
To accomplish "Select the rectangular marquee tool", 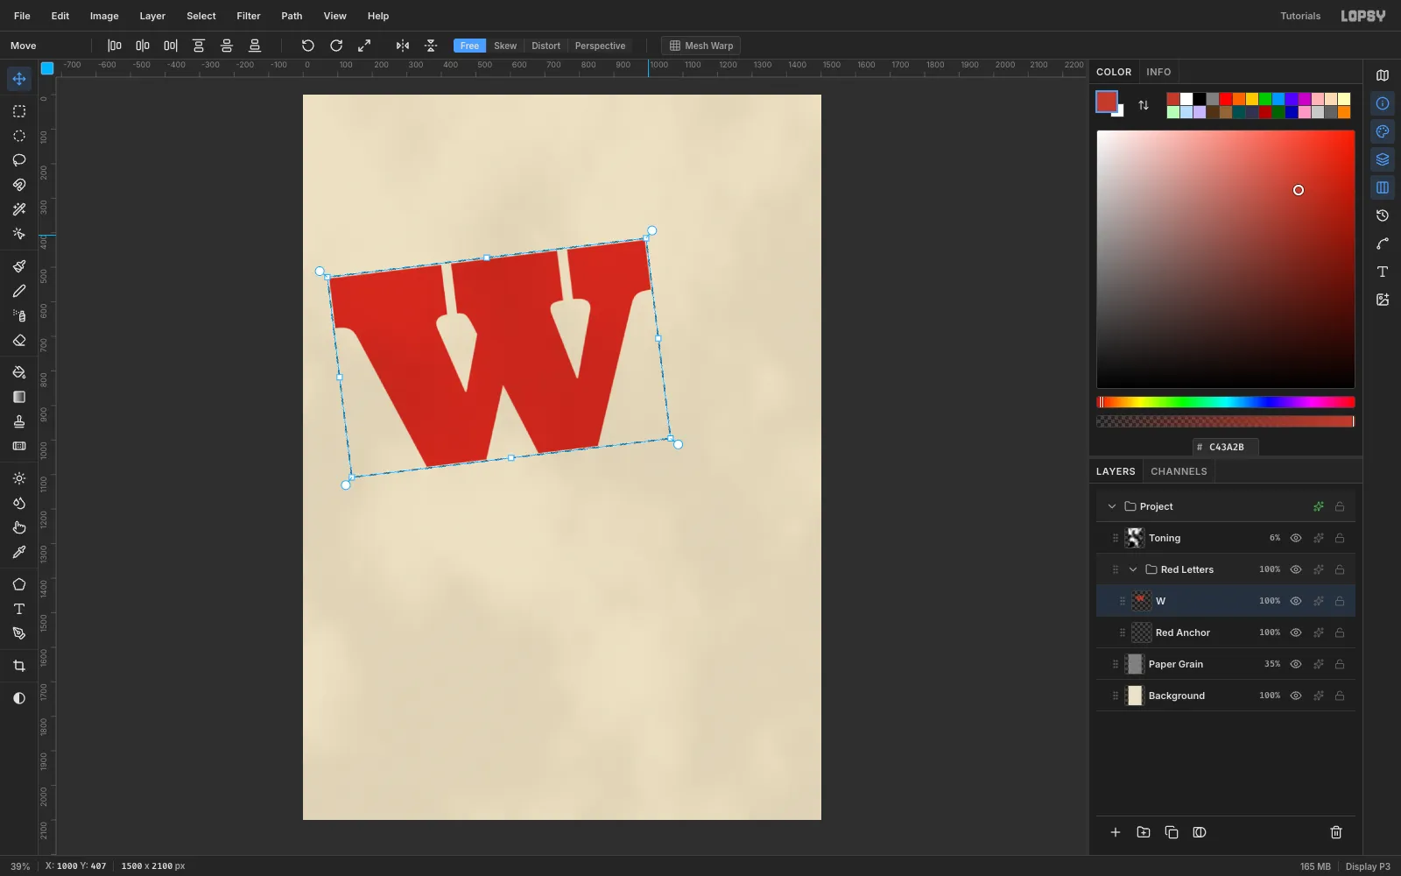I will 18,111.
